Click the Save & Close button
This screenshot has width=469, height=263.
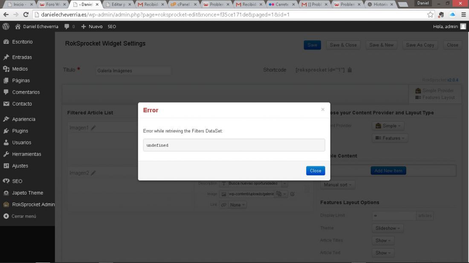[343, 45]
